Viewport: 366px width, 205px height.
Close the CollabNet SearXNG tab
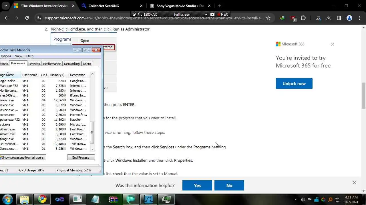tap(141, 6)
